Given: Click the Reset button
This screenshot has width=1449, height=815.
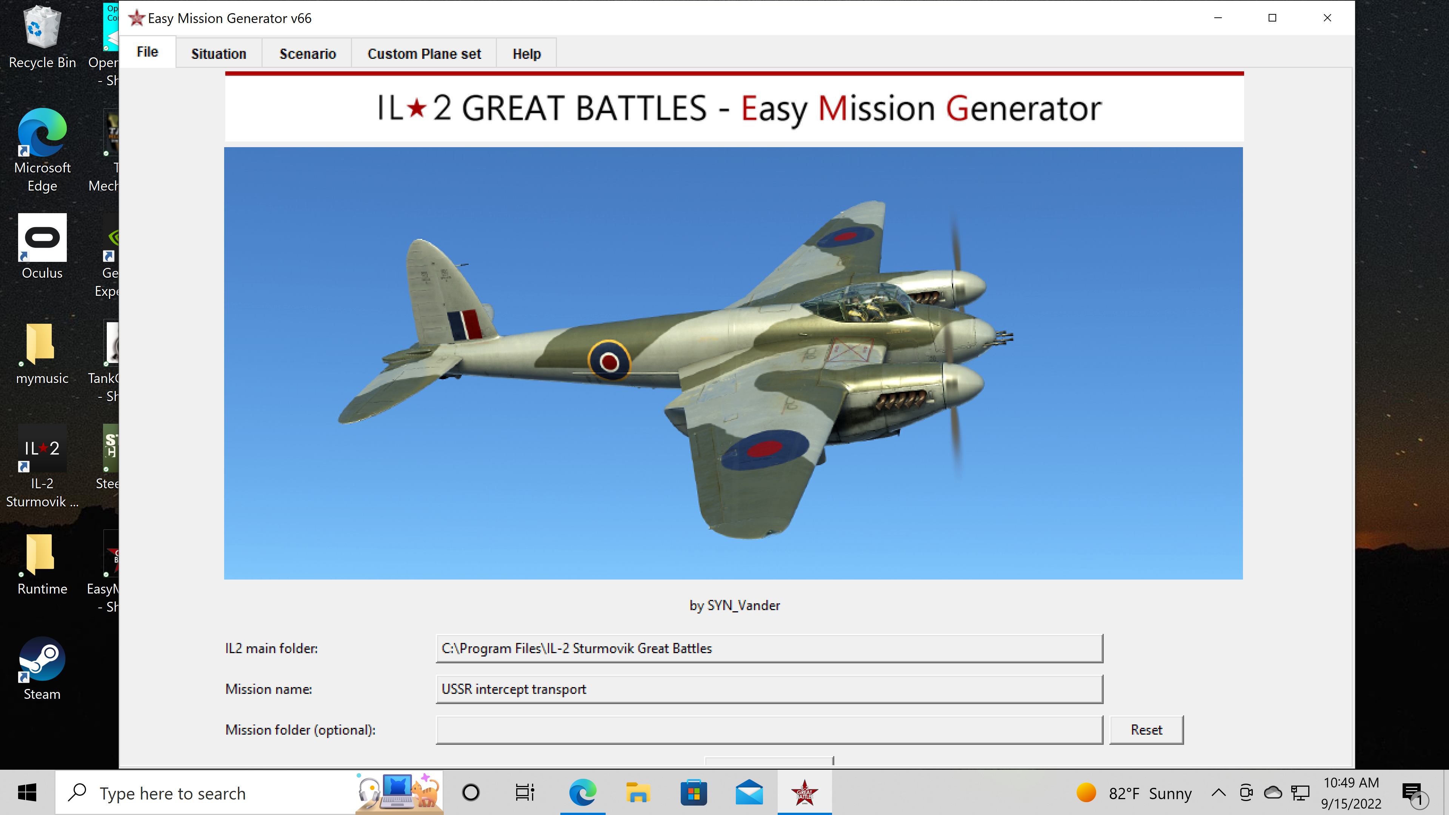Looking at the screenshot, I should click(x=1146, y=729).
